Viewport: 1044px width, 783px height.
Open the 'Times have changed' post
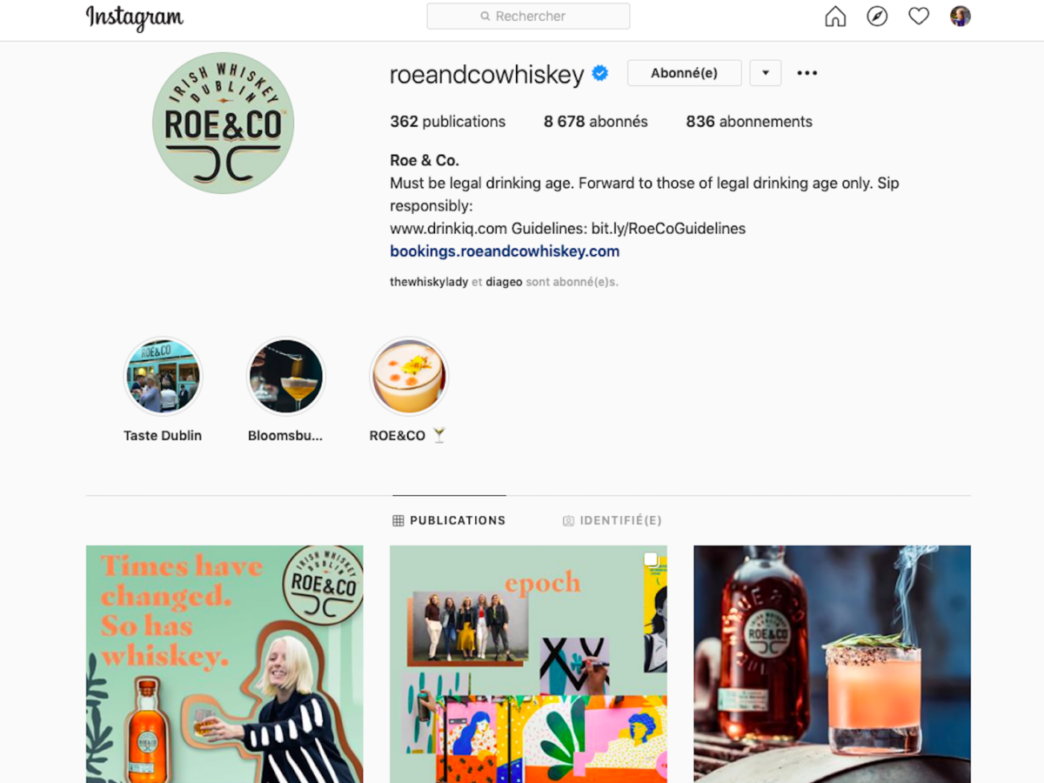tap(224, 664)
